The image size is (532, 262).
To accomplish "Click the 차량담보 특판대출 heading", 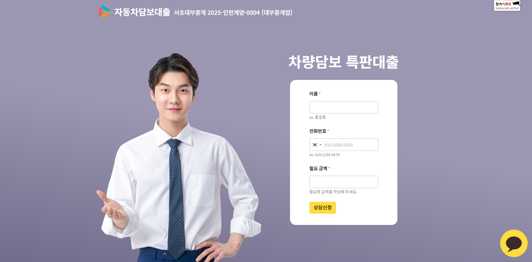I will pyautogui.click(x=344, y=62).
